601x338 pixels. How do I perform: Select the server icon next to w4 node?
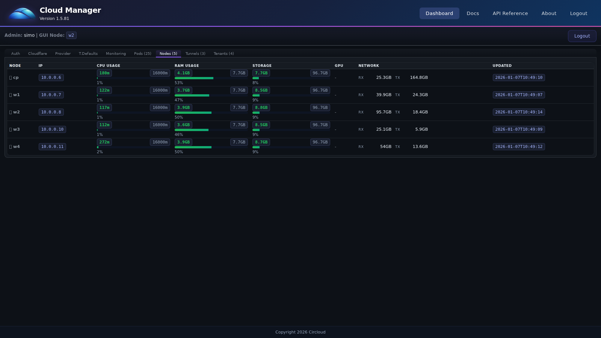(x=11, y=146)
